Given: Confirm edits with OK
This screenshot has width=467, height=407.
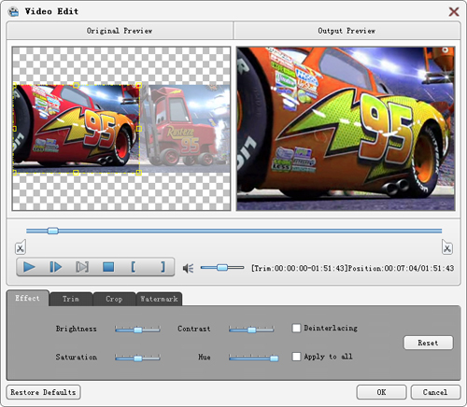Looking at the screenshot, I should tap(381, 392).
